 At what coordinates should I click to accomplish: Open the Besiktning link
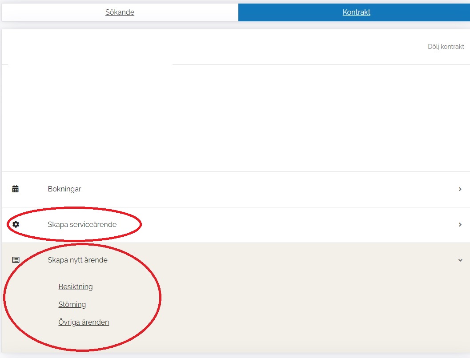tap(76, 287)
